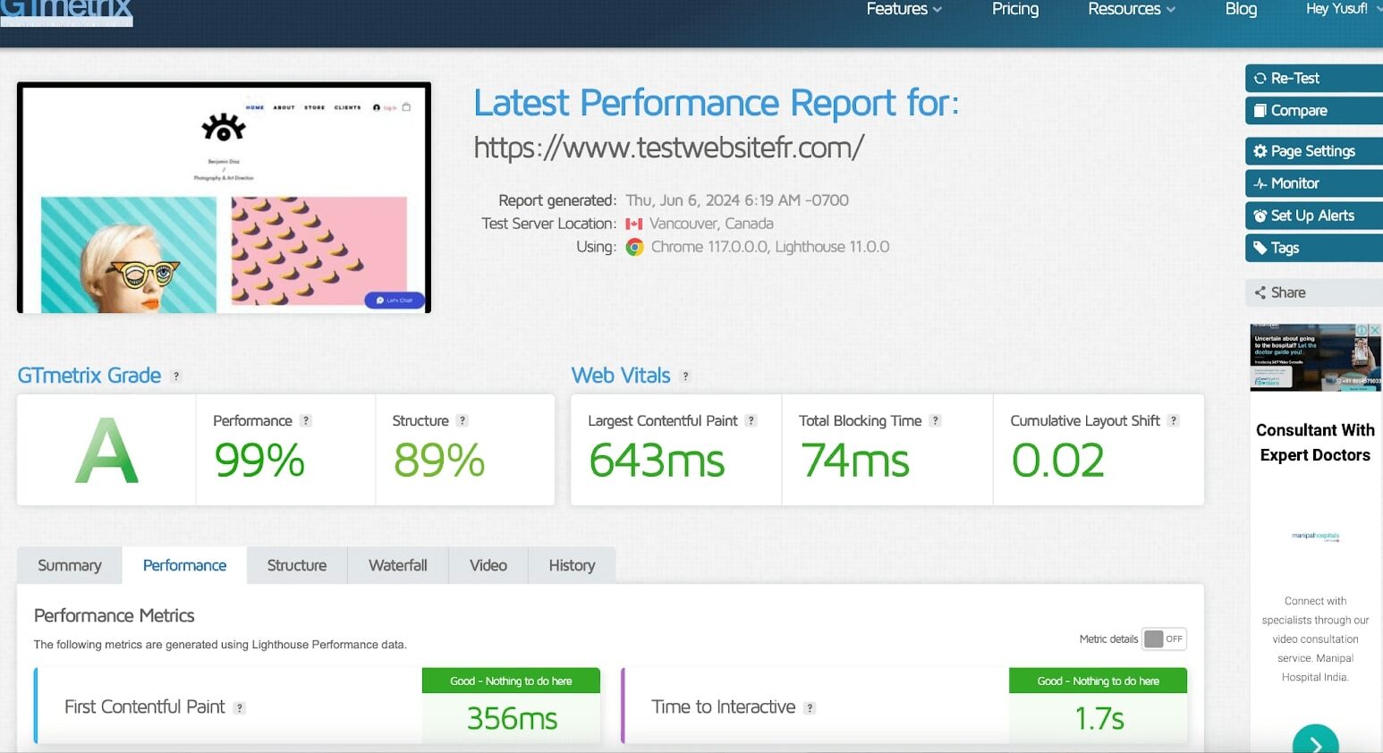Click the Compare button
The width and height of the screenshot is (1383, 753).
coord(1314,111)
